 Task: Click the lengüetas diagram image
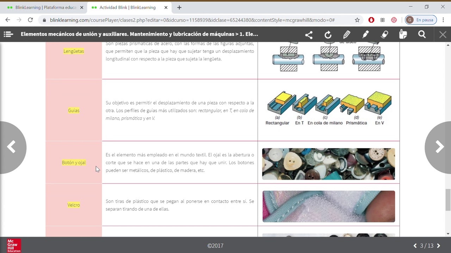pyautogui.click(x=328, y=56)
